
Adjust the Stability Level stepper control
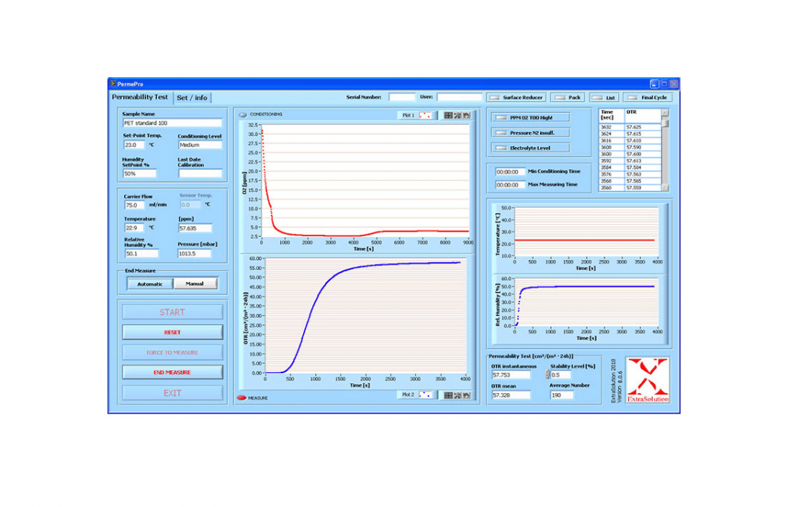coord(547,375)
